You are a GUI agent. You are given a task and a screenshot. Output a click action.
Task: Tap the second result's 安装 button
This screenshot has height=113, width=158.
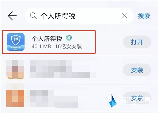tap(137, 70)
